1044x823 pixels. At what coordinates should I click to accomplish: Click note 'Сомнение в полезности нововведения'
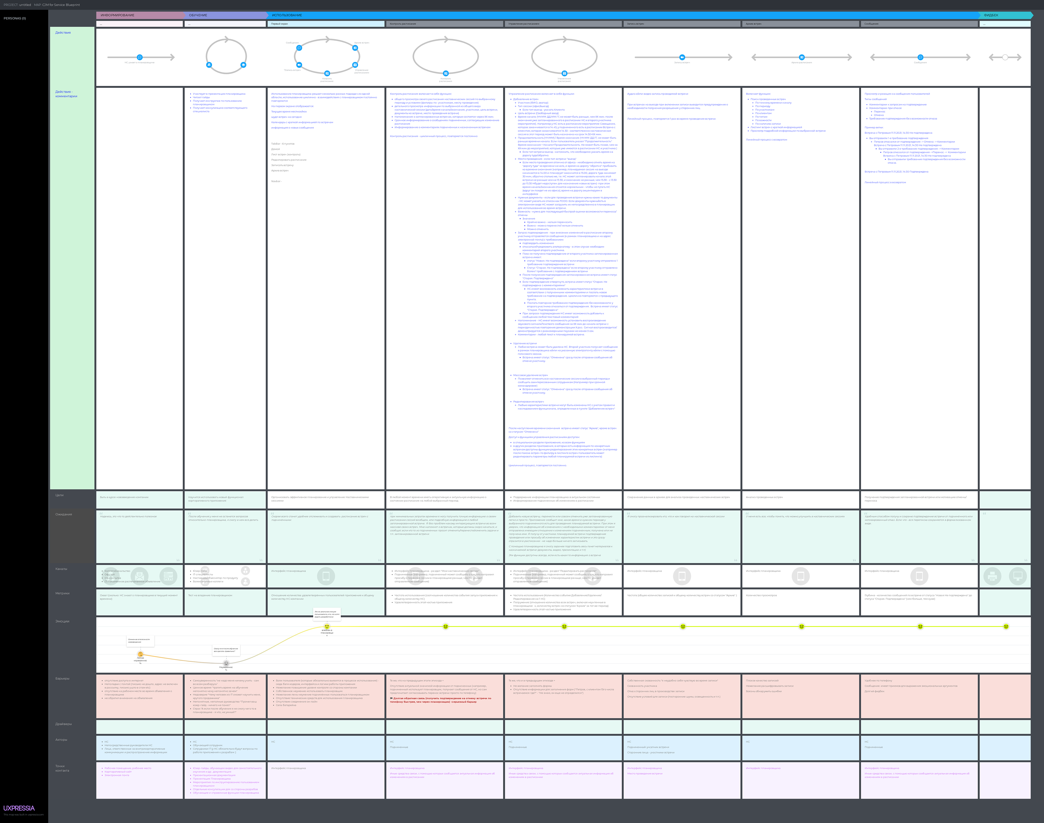140,641
